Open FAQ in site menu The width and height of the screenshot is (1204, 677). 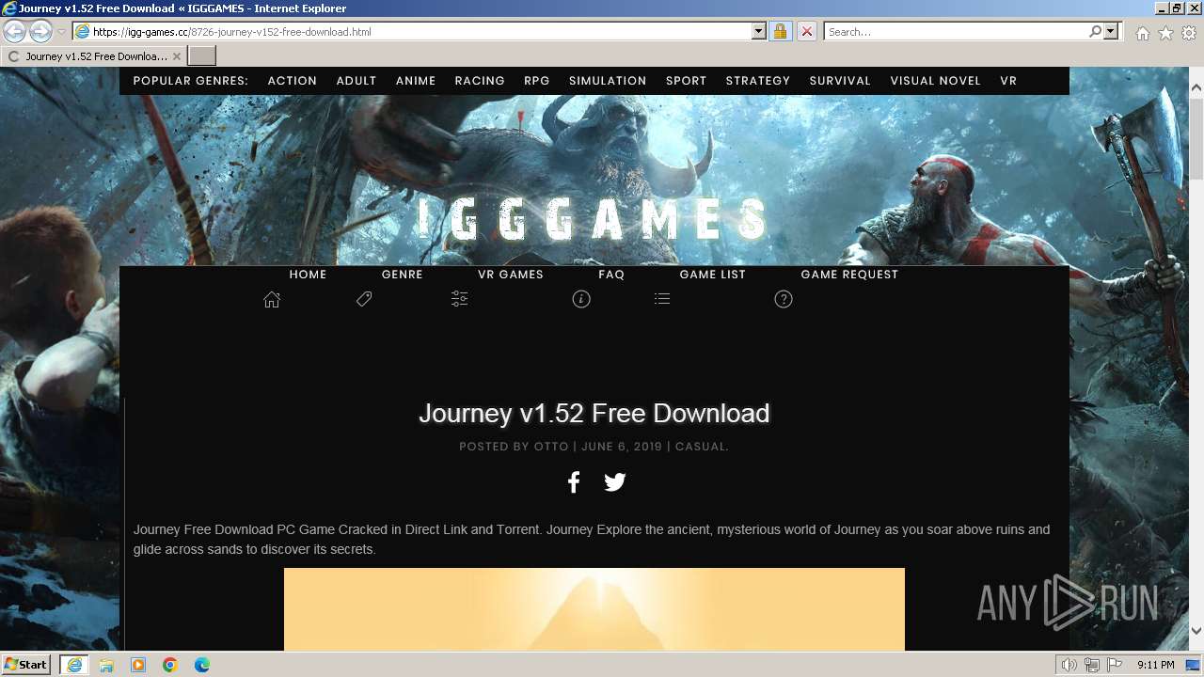coord(611,275)
